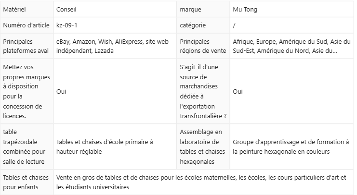The width and height of the screenshot is (357, 195).
Task: Select the 'Conseil' material value cell
Action: 66,9
